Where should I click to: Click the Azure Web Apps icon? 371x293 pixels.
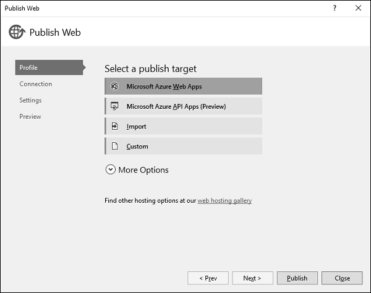pyautogui.click(x=114, y=87)
